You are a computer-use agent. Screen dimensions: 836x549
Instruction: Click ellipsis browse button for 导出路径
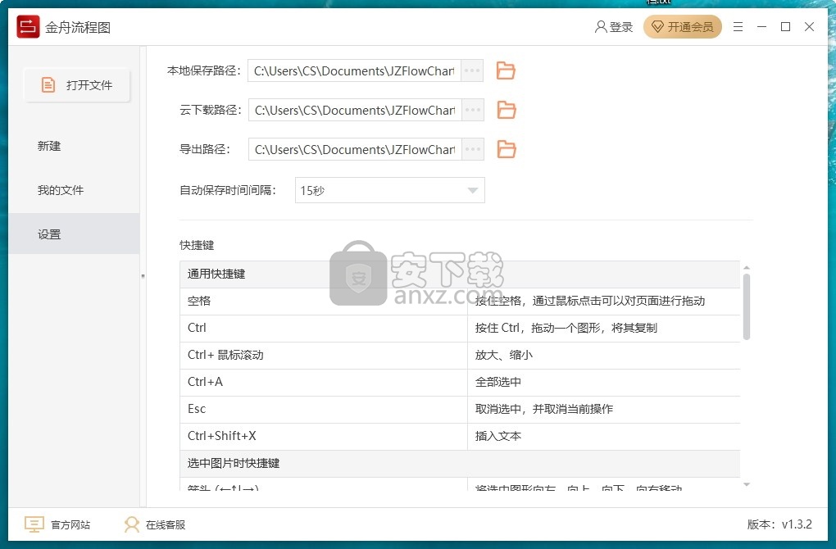click(472, 149)
